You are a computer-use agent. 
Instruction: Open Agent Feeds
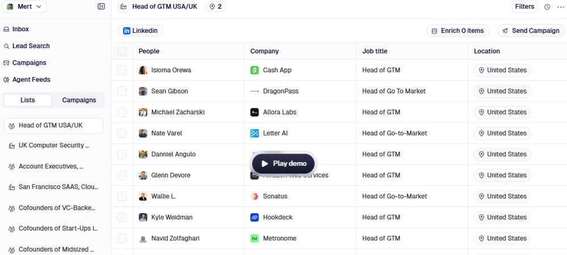tap(27, 79)
